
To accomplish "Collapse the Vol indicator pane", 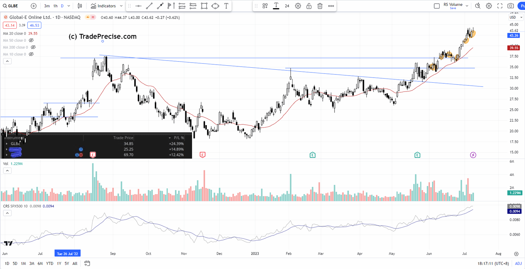I will [x=7, y=171].
